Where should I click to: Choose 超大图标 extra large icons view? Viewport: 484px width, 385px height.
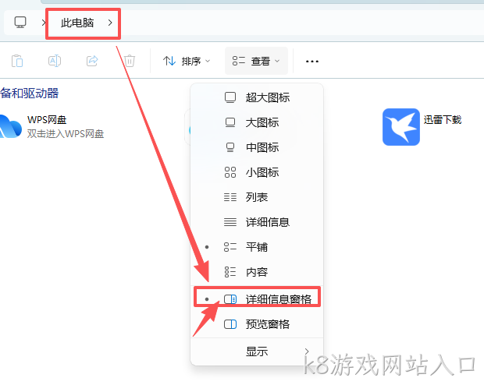(x=257, y=97)
